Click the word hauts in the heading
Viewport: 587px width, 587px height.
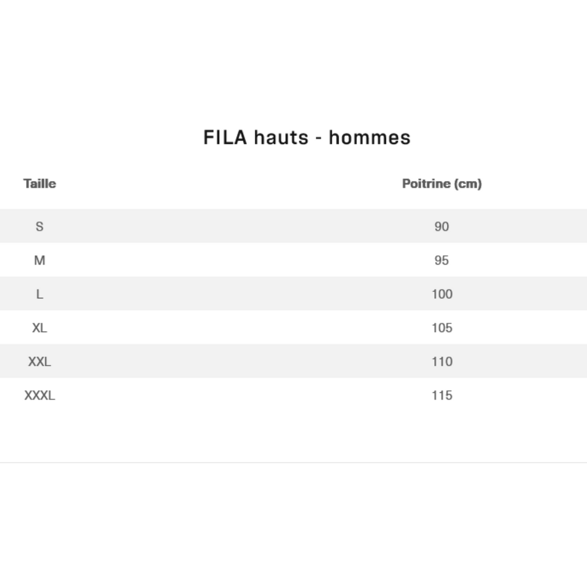tap(281, 138)
